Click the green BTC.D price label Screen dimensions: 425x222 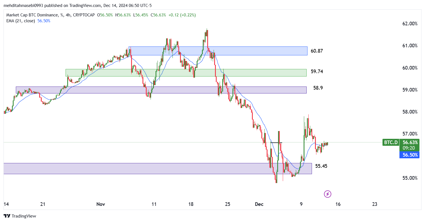coord(391,142)
